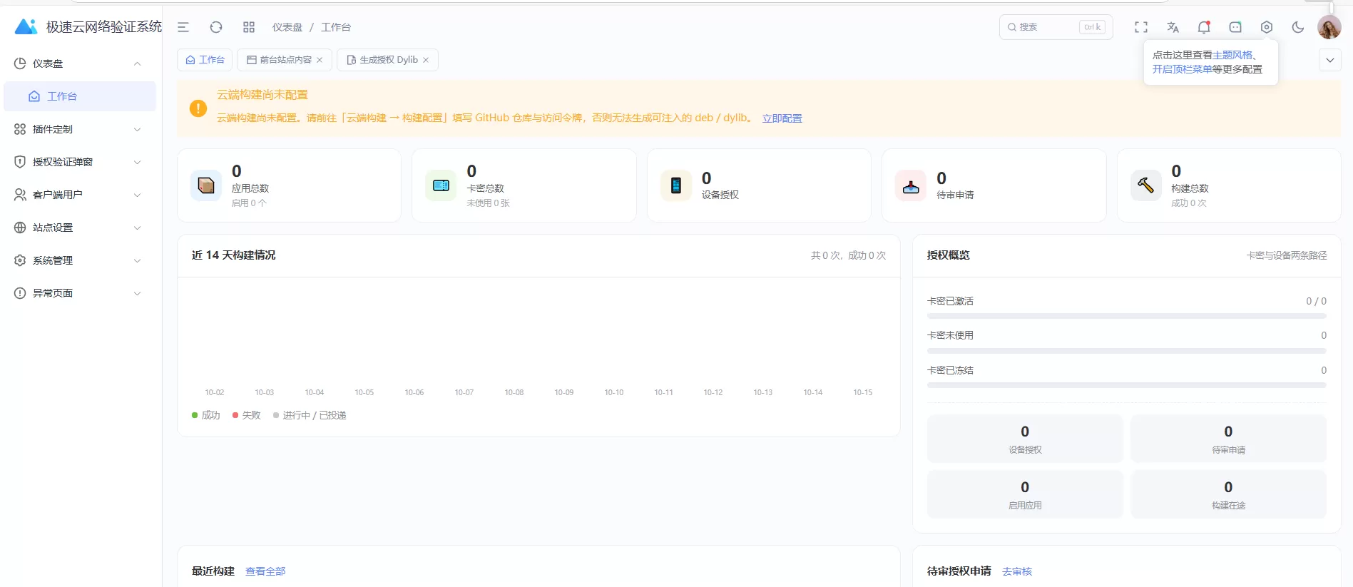1353x587 pixels.
Task: Switch to the 工作台 tab
Action: click(x=205, y=60)
